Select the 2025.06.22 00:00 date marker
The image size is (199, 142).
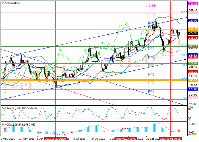click(55, 139)
